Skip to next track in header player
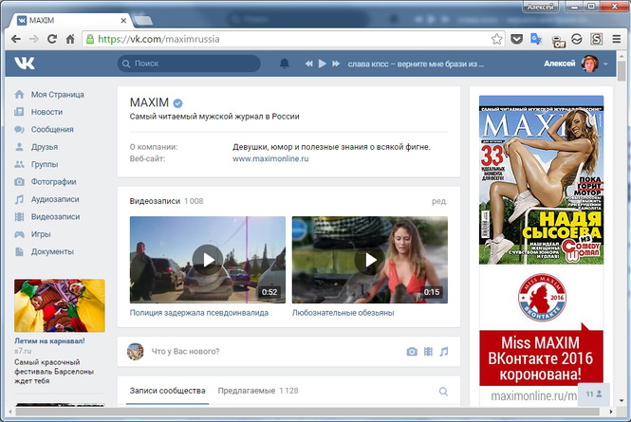631x422 pixels. pyautogui.click(x=336, y=64)
